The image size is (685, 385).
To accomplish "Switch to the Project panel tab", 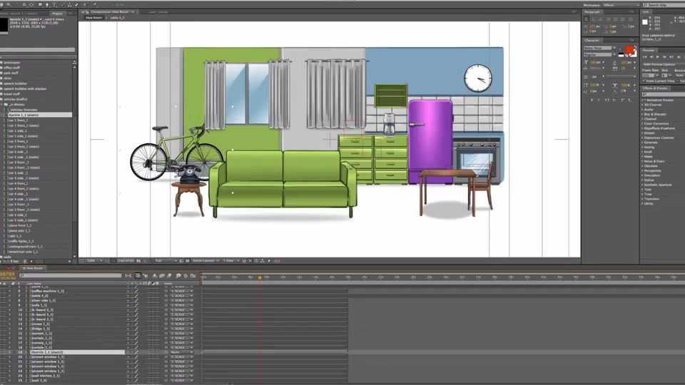I will (x=57, y=14).
